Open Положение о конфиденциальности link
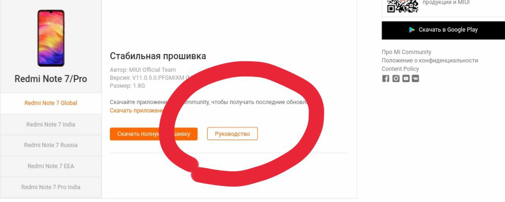 (430, 60)
